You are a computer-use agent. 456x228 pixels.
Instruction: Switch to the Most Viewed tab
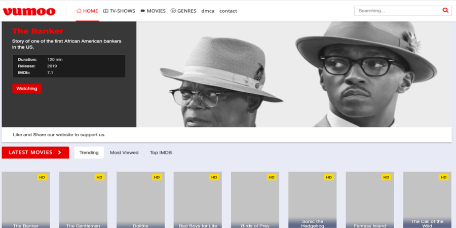tap(124, 153)
